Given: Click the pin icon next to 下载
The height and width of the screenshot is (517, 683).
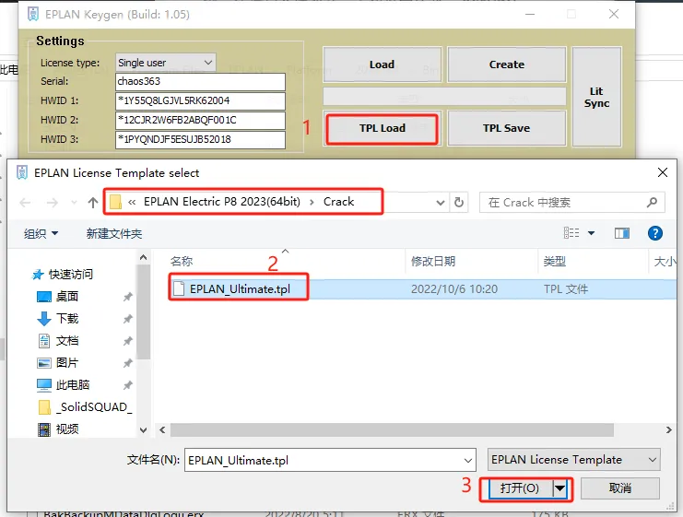Looking at the screenshot, I should tap(127, 319).
